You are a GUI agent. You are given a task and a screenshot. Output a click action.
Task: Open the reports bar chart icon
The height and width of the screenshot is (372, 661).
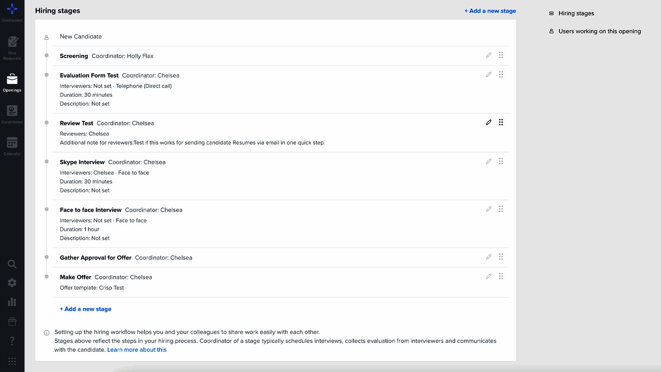click(x=12, y=302)
